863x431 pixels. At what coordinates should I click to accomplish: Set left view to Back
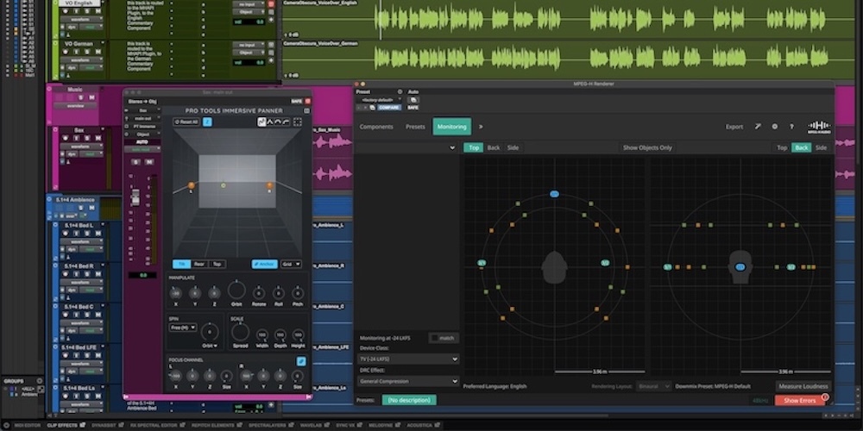pyautogui.click(x=494, y=147)
